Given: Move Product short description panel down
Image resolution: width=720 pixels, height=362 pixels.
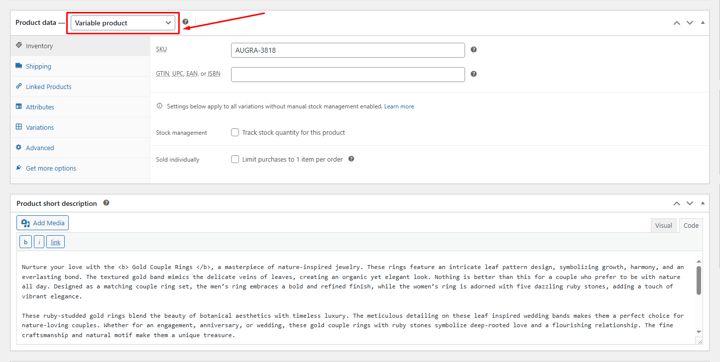Looking at the screenshot, I should click(x=690, y=203).
